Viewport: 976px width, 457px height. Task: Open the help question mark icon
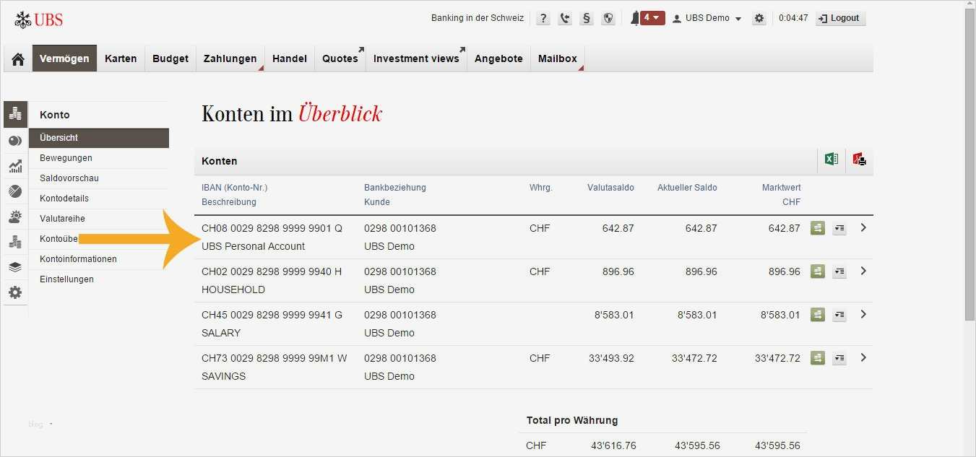(543, 18)
